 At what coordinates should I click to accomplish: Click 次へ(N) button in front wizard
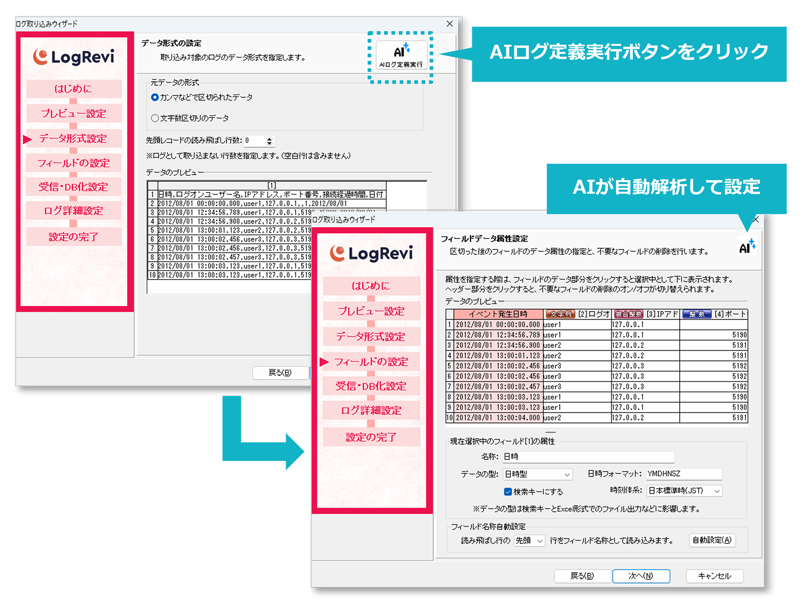641,576
